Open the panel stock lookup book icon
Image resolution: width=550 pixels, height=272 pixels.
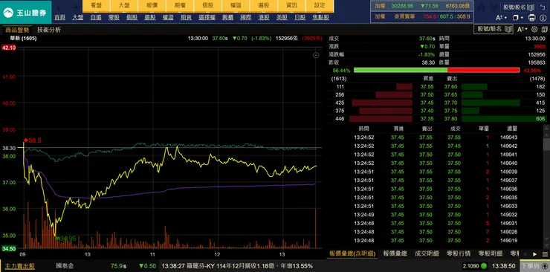(508, 29)
